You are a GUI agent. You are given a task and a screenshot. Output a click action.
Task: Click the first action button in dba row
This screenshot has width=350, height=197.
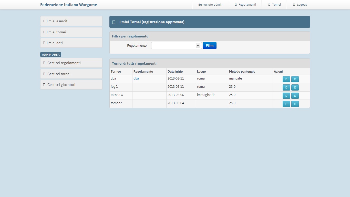286,79
